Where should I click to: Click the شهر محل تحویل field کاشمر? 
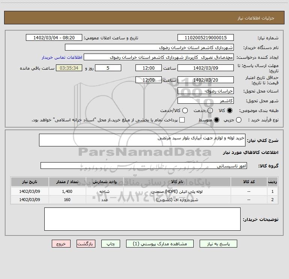(x=206, y=100)
